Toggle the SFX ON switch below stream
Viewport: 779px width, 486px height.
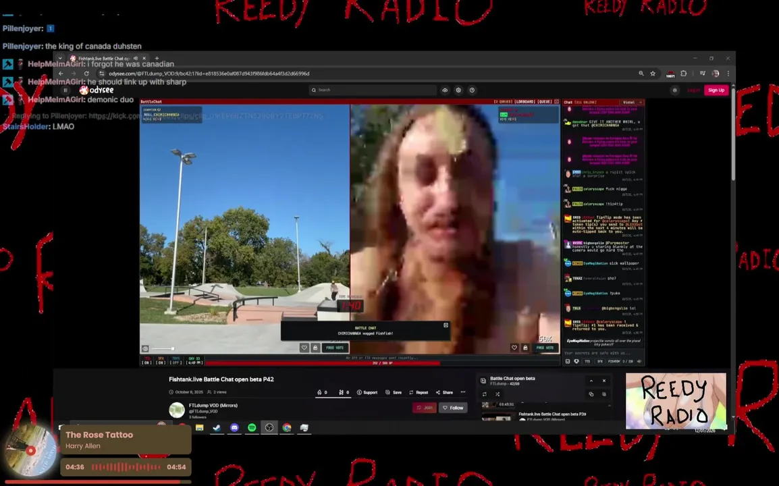161,360
